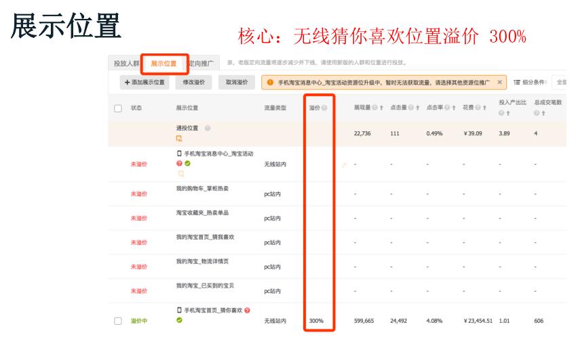Screen dimensions: 578x337
Task: Click the 599,665 impressions value
Action: (364, 321)
